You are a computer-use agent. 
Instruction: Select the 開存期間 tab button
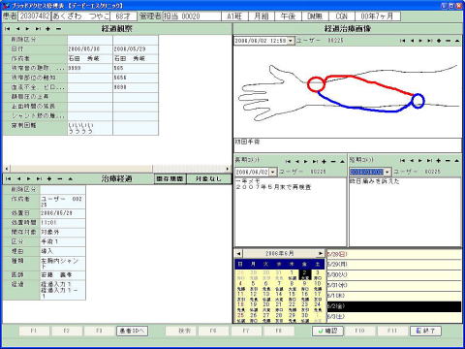(170, 178)
